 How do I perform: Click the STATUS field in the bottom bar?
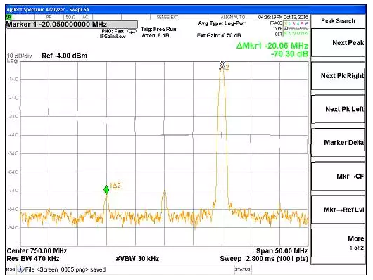click(x=242, y=269)
